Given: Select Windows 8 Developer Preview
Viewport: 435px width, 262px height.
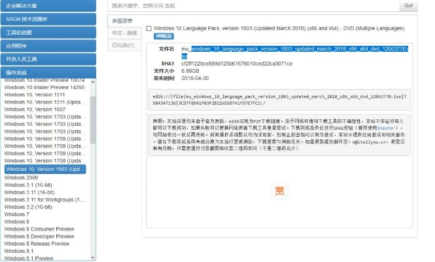Looking at the screenshot, I should 39,236.
